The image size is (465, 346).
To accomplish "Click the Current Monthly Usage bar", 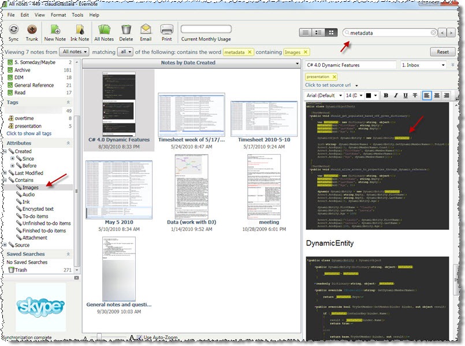I will pyautogui.click(x=206, y=29).
